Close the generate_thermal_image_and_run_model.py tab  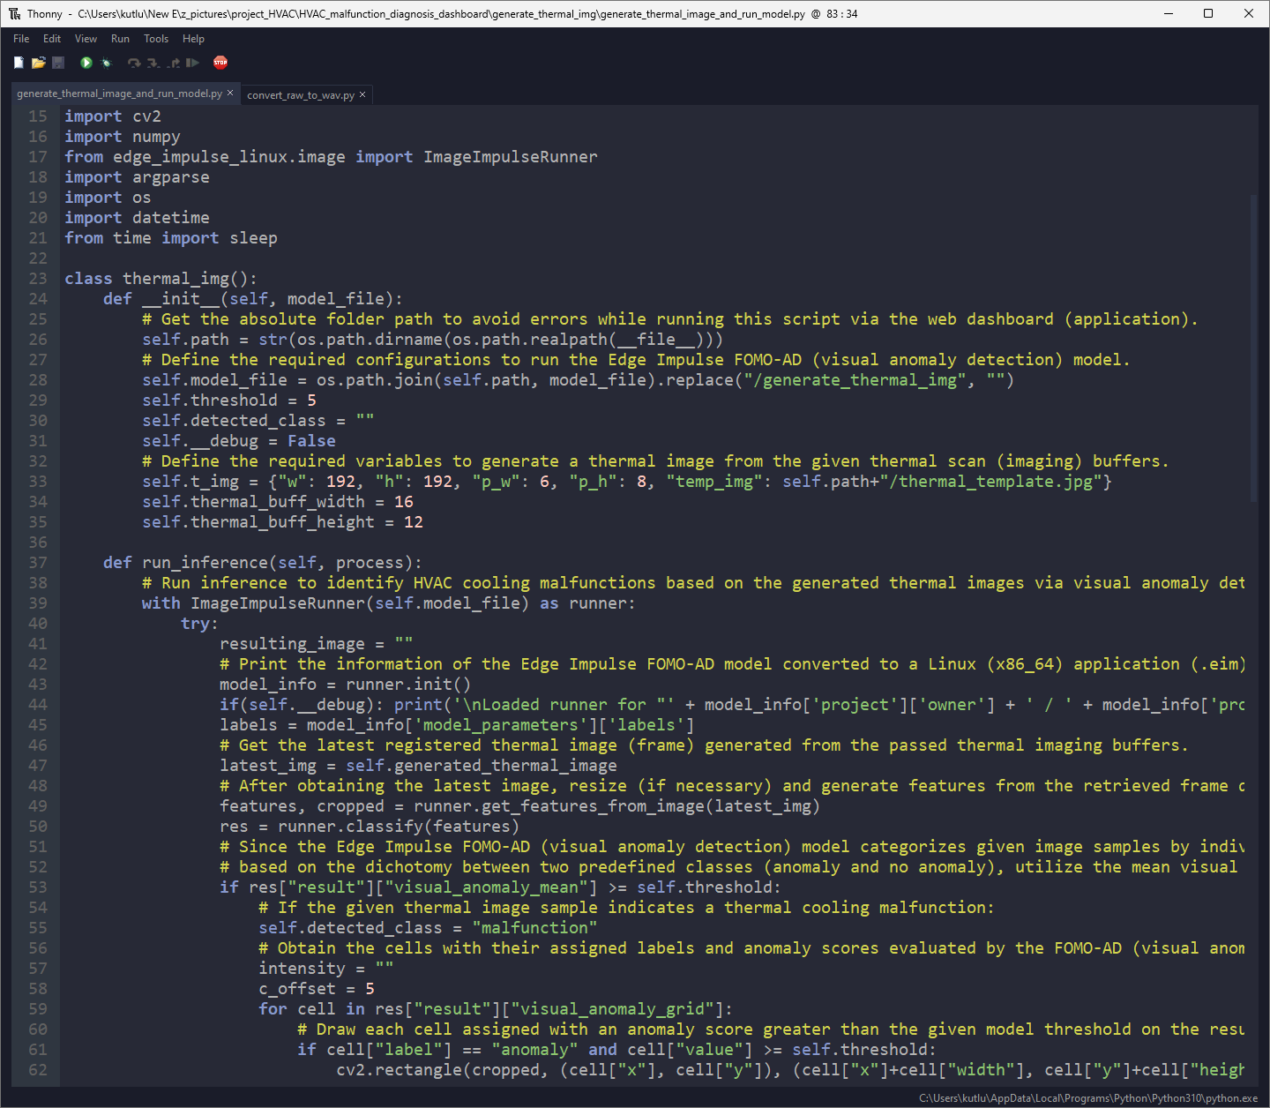pyautogui.click(x=231, y=93)
